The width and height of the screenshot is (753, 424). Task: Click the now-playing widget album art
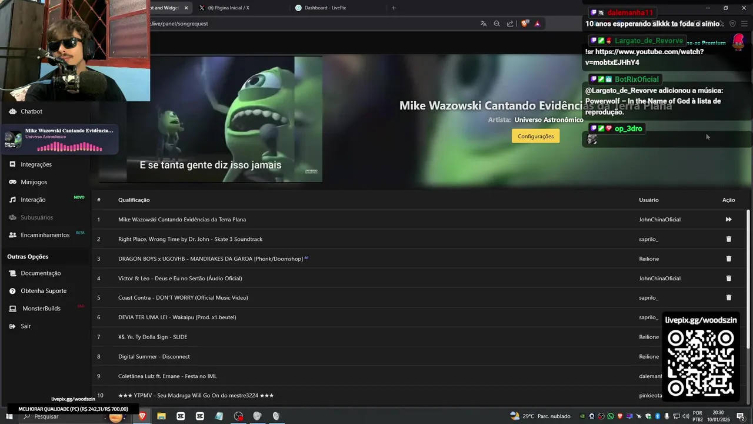click(13, 139)
